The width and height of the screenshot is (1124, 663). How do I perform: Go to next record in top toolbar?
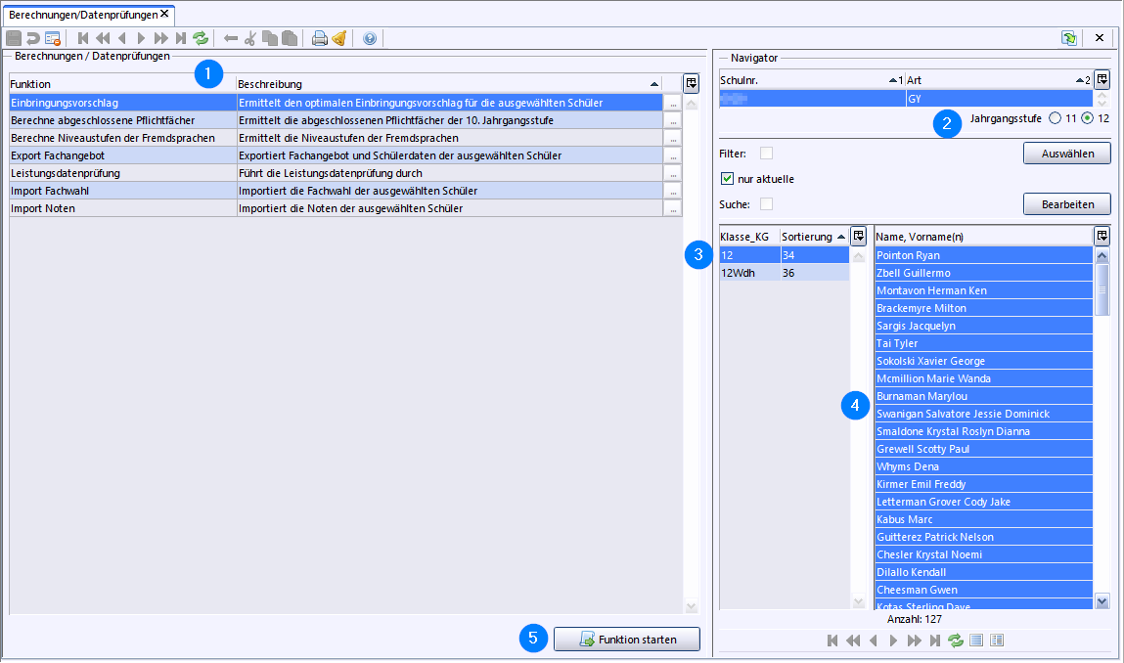click(x=141, y=38)
